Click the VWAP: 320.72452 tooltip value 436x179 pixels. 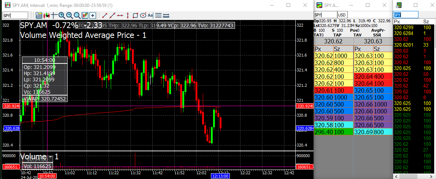click(45, 98)
